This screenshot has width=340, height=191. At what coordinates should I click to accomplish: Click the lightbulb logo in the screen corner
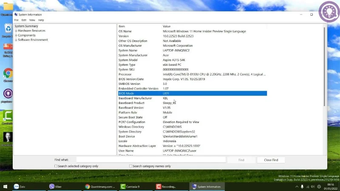click(x=329, y=11)
